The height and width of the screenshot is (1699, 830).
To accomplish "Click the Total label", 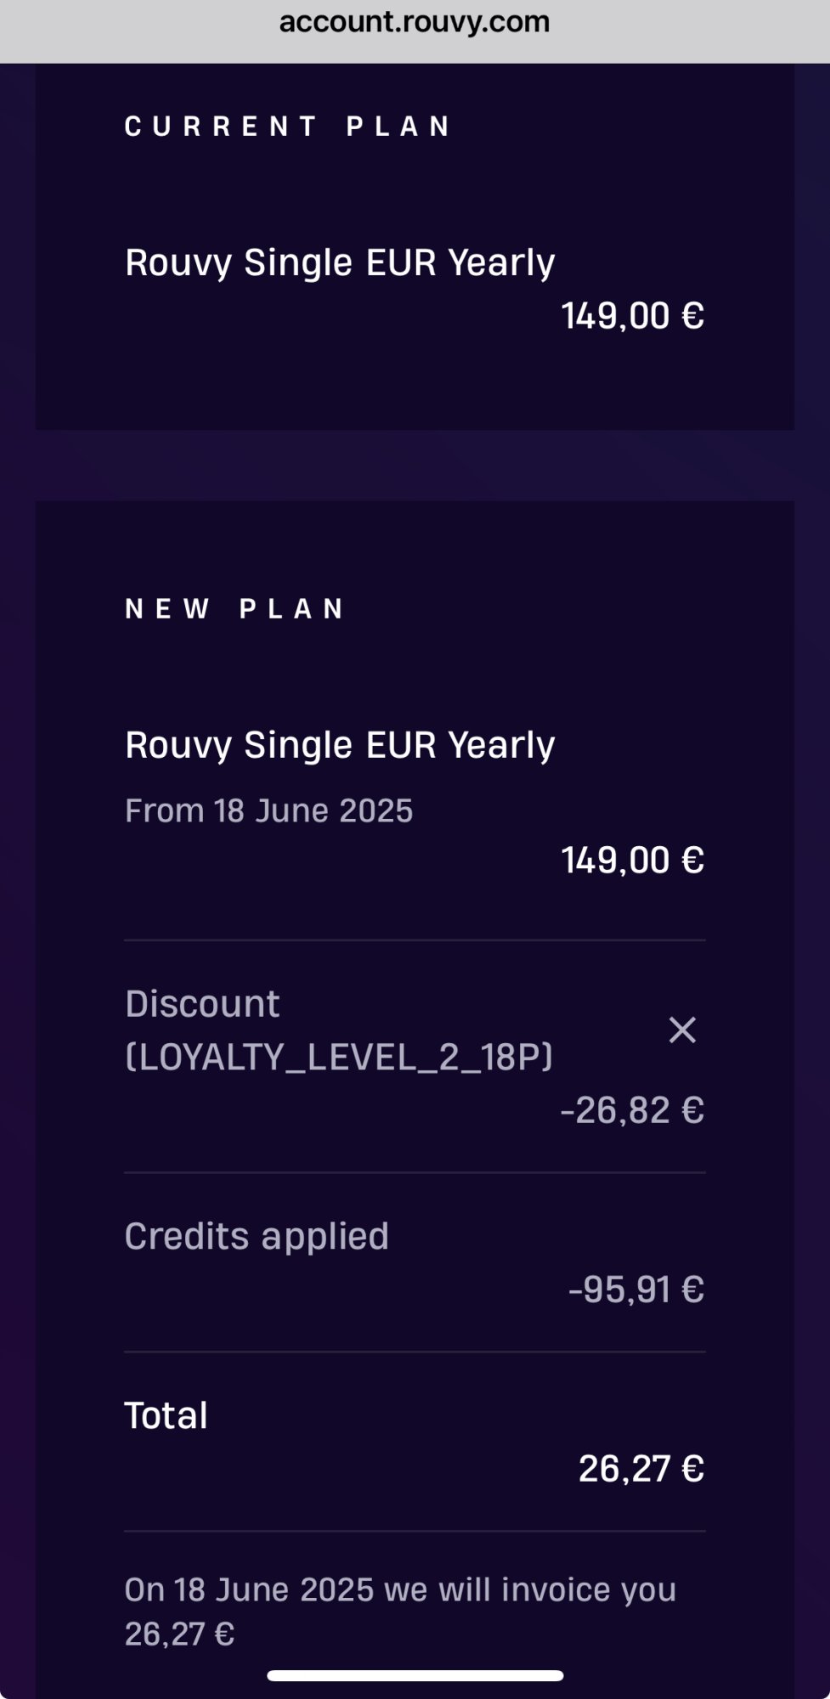I will (167, 1415).
